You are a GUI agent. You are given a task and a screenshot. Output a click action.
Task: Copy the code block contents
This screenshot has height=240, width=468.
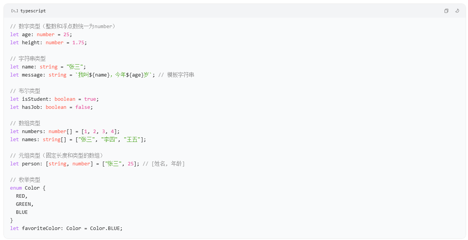[446, 11]
